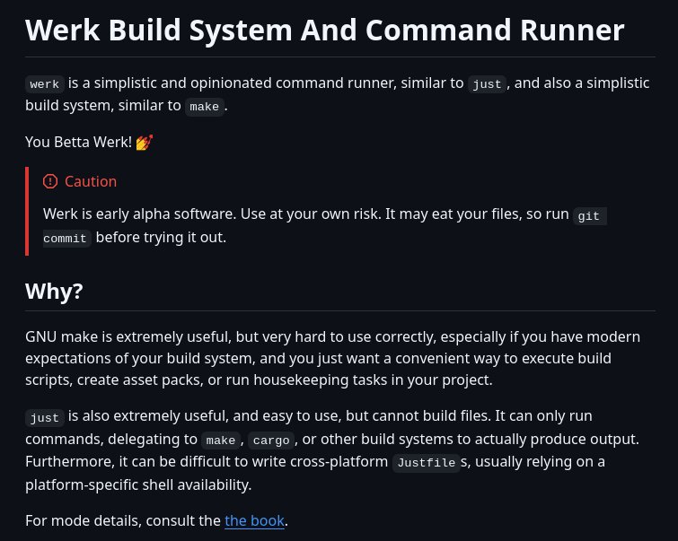Click the main "Werk Build System And Command Runner" title
678x541 pixels.
point(325,31)
